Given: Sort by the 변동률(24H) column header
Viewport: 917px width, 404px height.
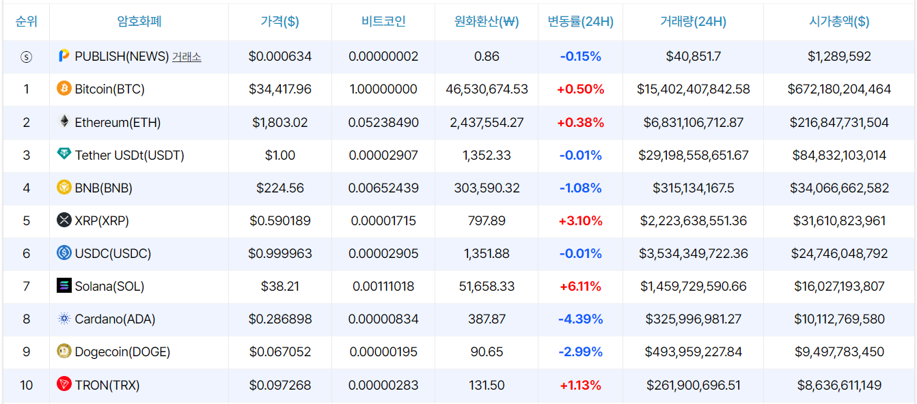Looking at the screenshot, I should click(581, 21).
